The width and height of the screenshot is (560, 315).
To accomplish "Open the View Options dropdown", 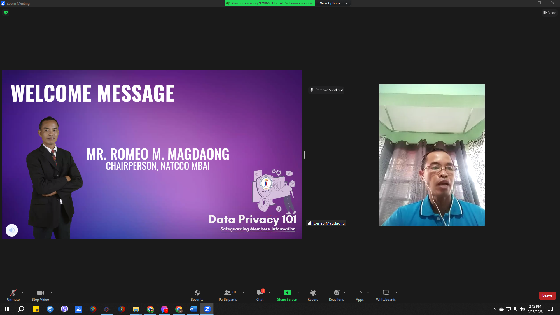I will click(333, 3).
